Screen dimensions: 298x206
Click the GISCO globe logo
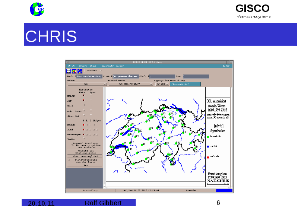pyautogui.click(x=37, y=9)
